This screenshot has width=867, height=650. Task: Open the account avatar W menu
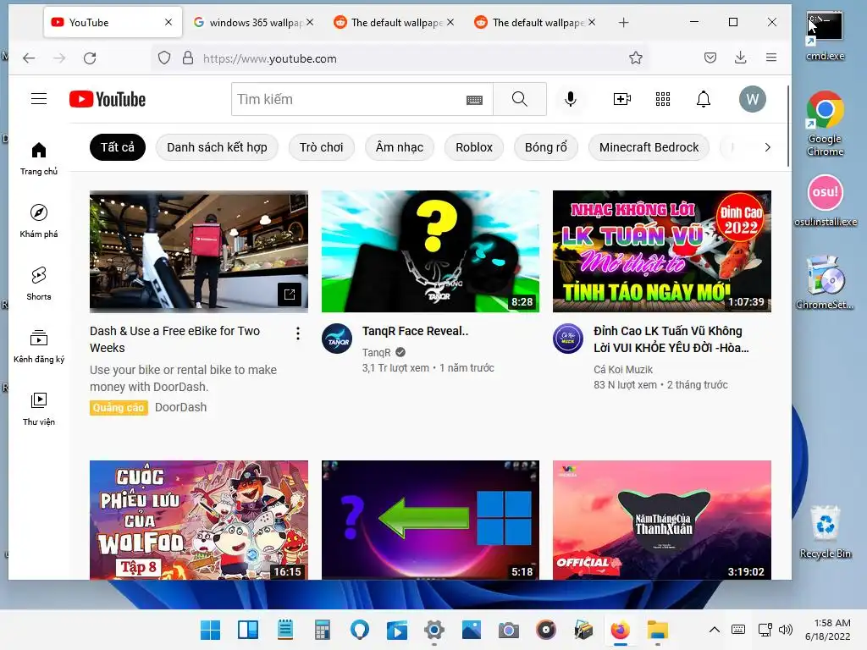(752, 99)
